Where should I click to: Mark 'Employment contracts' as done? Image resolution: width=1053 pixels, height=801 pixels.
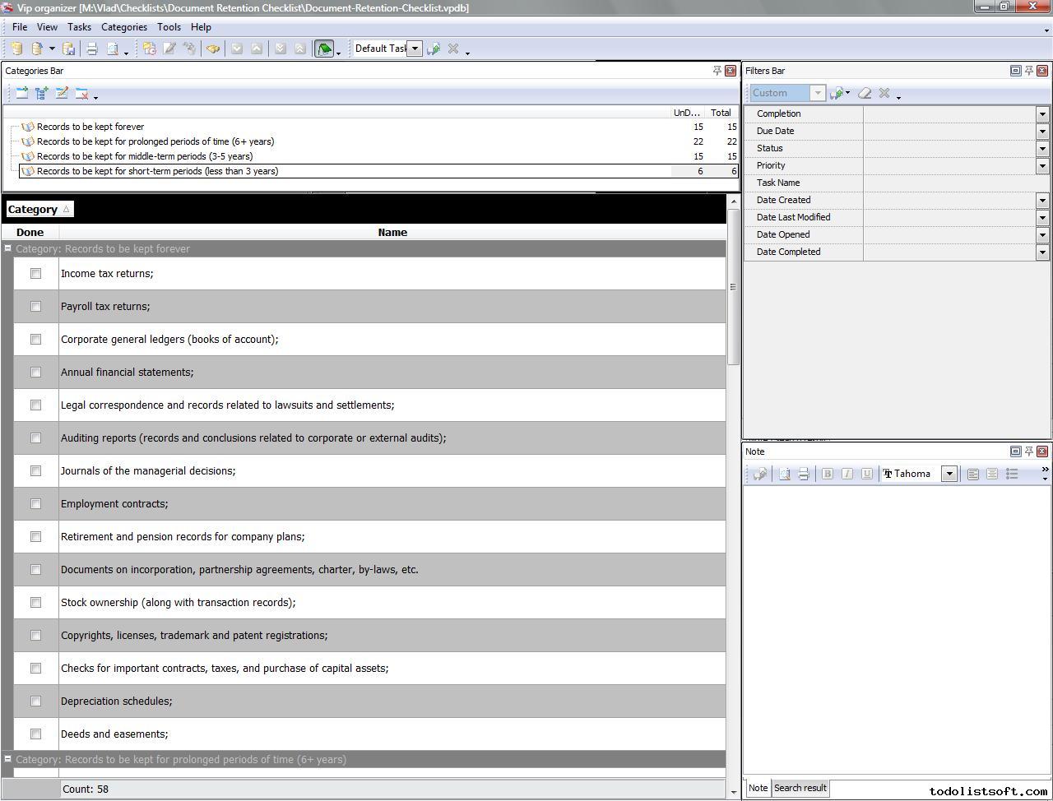[35, 504]
